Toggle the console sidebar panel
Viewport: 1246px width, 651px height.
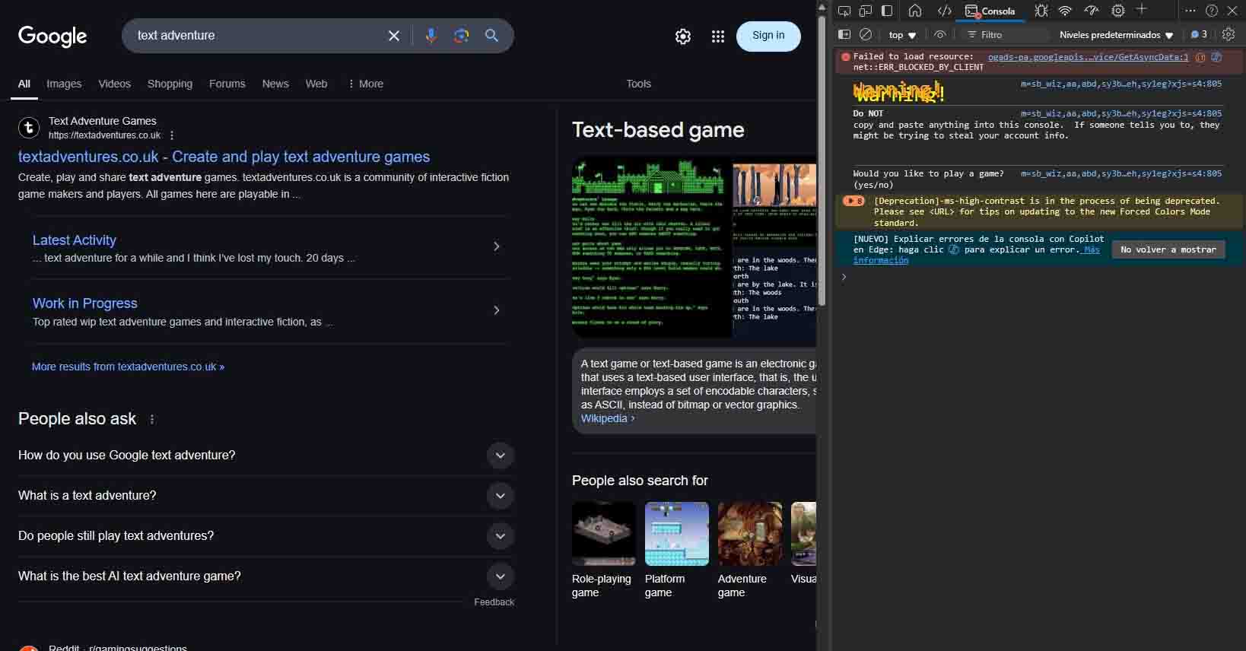pos(844,34)
